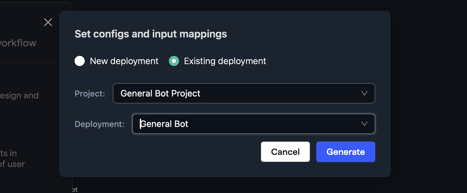Click the "Existing deployment" option label
Screen dimensions: 467x193
(x=225, y=61)
